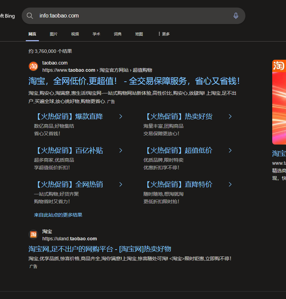Click the 淘宝 title in right sidebar
The height and width of the screenshot is (299, 286).
(x=279, y=153)
